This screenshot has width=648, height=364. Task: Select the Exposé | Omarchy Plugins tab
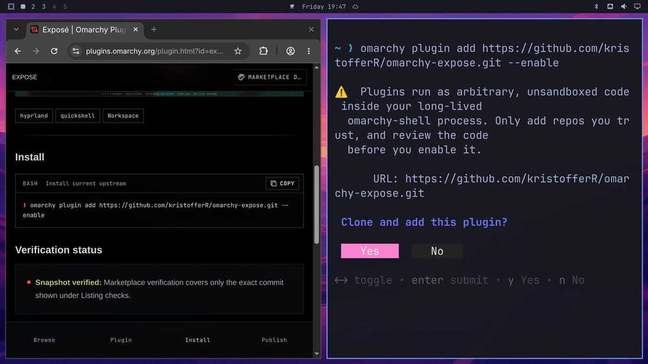[x=84, y=30]
